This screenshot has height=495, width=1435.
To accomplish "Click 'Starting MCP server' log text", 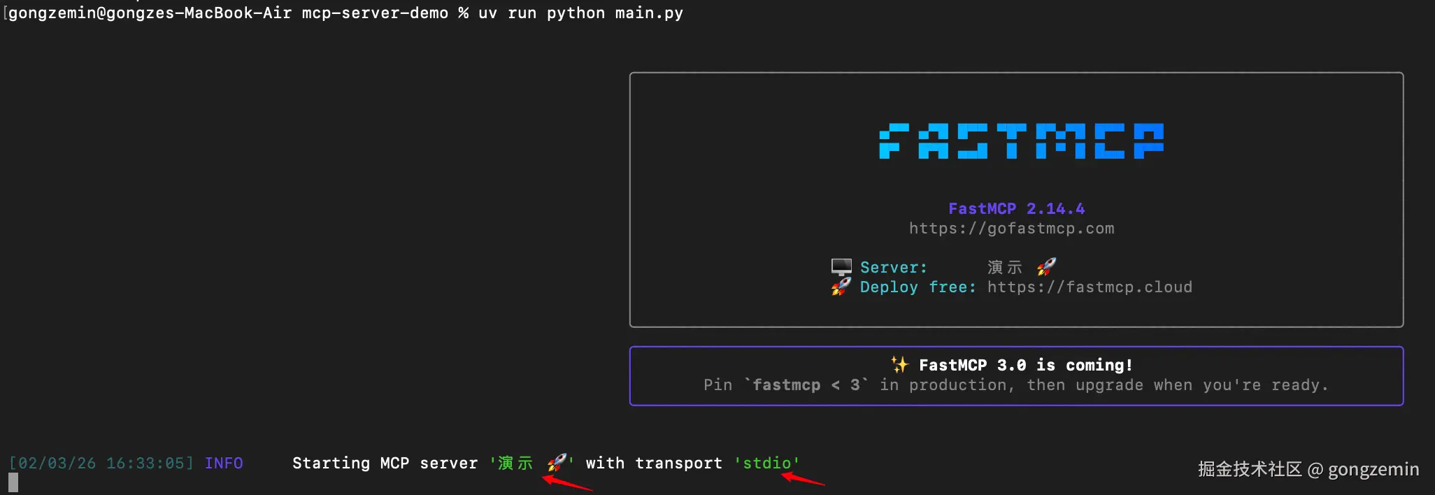I will pyautogui.click(x=385, y=463).
